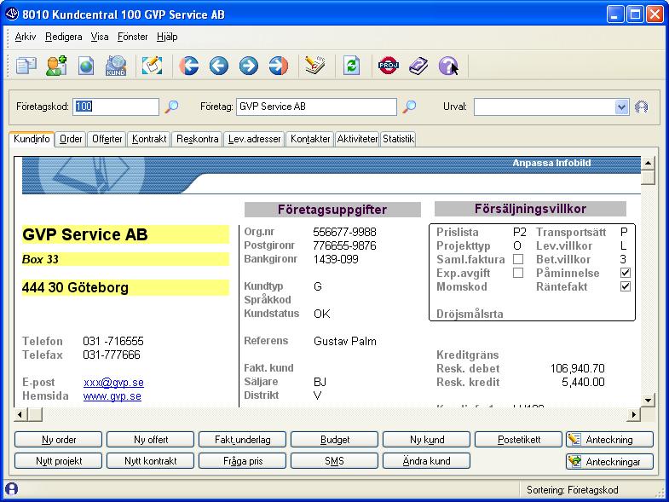Open the xxx@gvp.se email link
This screenshot has width=669, height=502.
pos(113,382)
